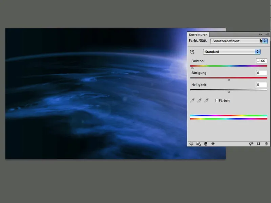Open the Korrekturen panel options menu
271x203 pixels.
[267, 35]
